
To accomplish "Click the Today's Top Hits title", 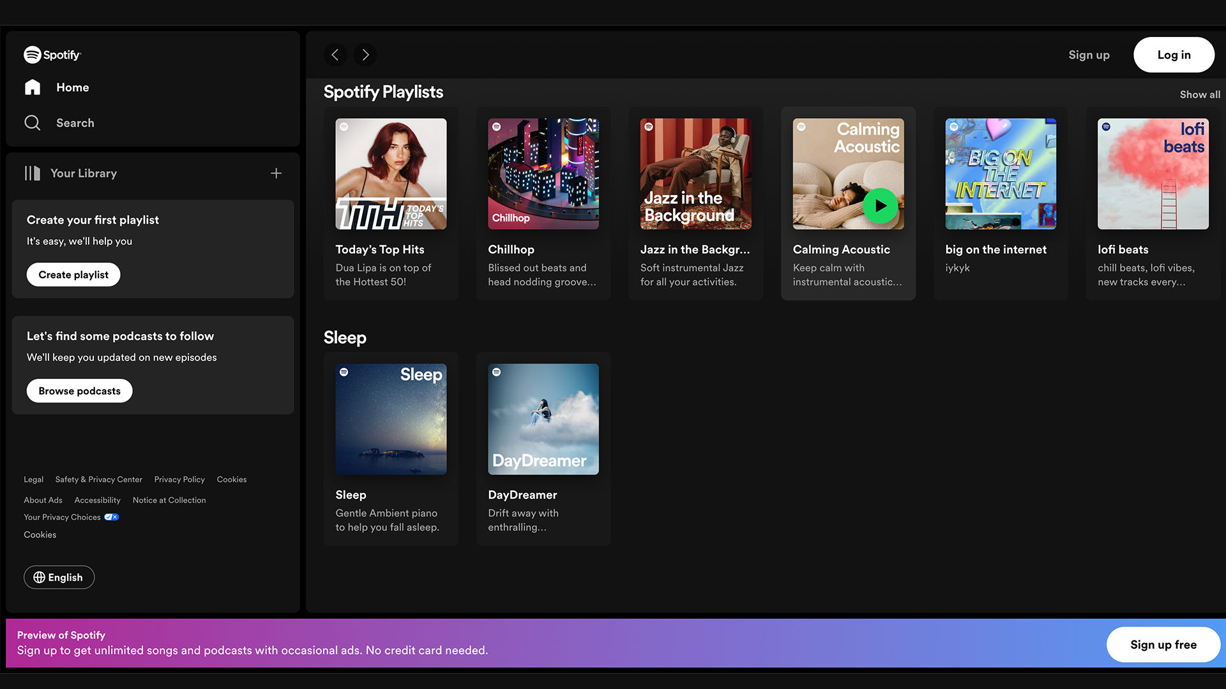I will tap(379, 250).
